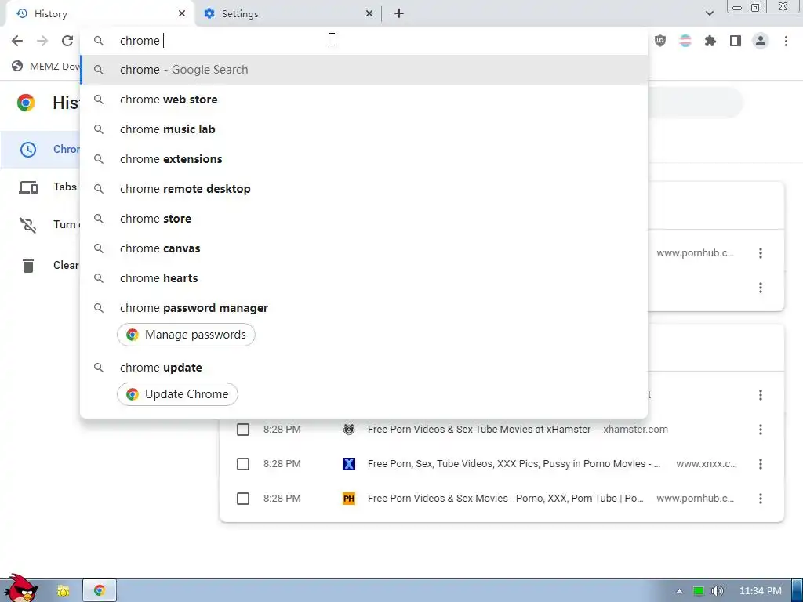Select the chrome update suggestion
803x602 pixels.
click(364, 368)
